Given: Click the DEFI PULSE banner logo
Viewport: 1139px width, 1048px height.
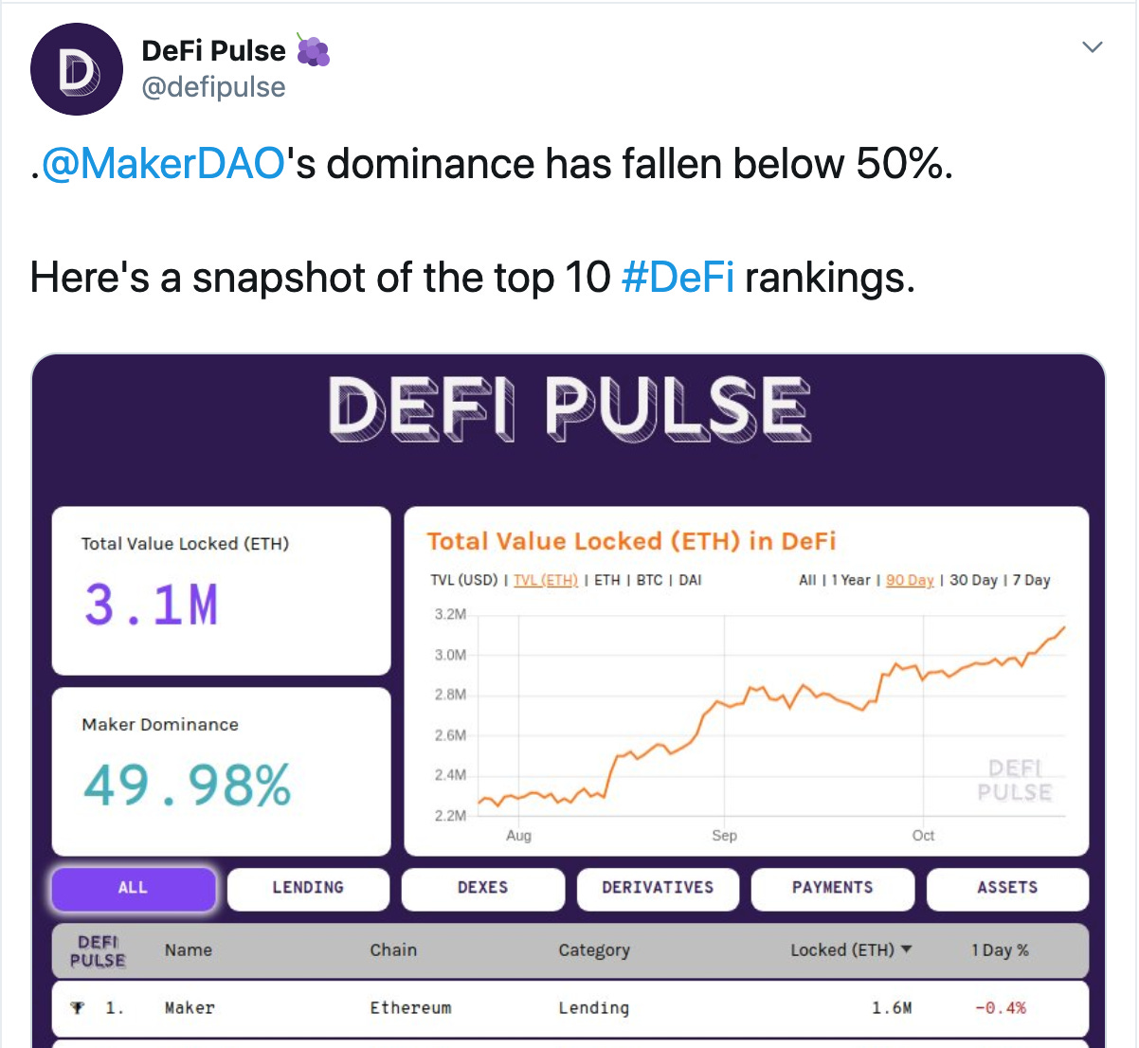Looking at the screenshot, I should click(569, 408).
